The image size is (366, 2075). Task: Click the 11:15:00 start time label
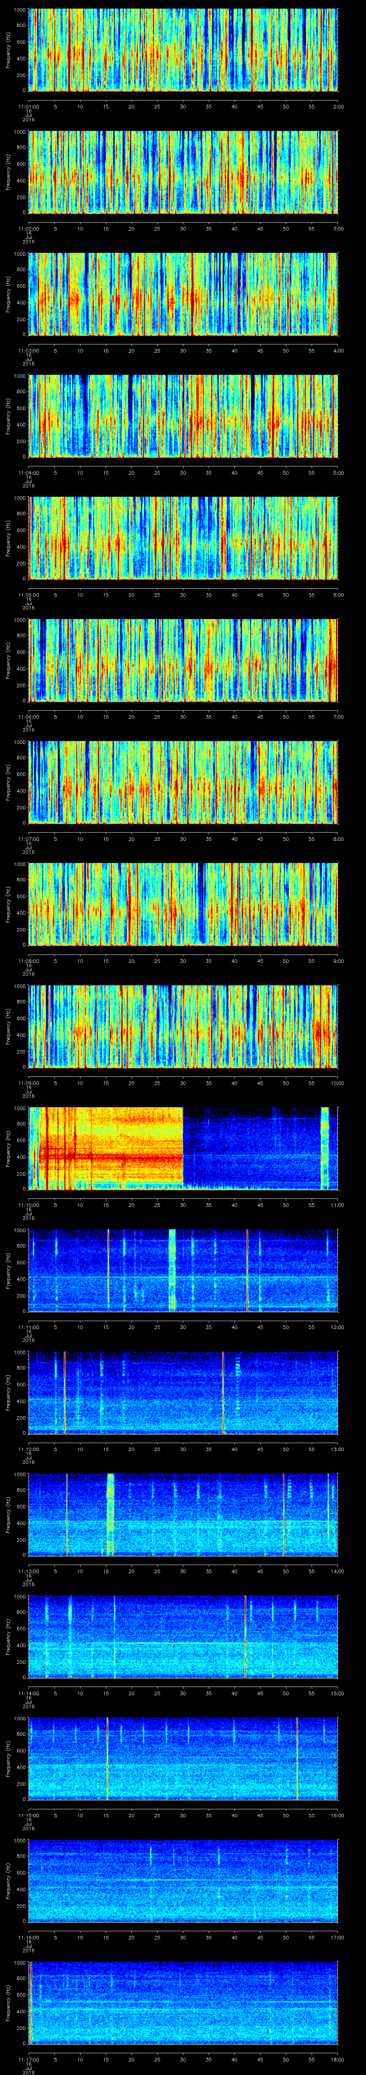coord(28,1815)
